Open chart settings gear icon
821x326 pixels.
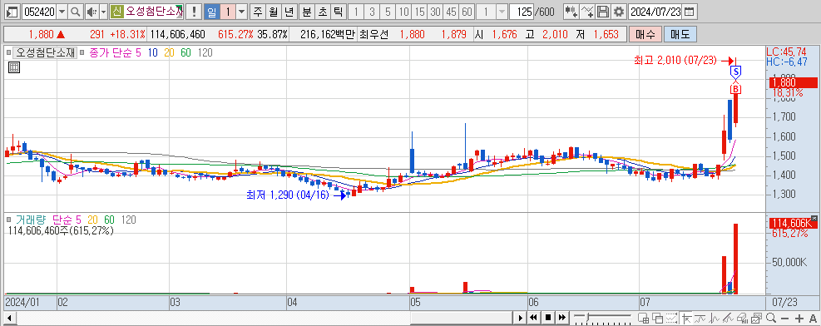619,12
